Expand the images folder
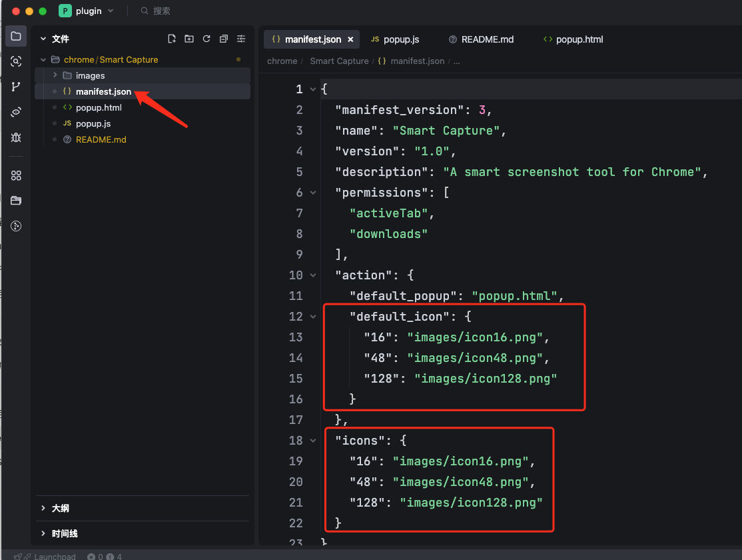742x560 pixels. [x=55, y=75]
